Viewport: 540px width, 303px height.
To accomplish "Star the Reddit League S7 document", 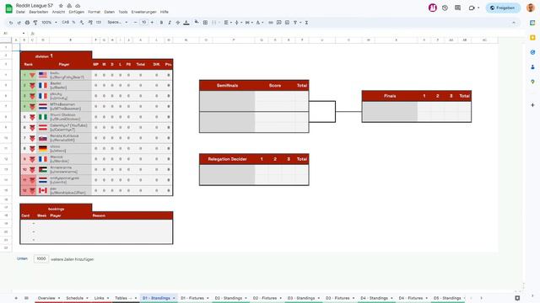I will (61, 6).
